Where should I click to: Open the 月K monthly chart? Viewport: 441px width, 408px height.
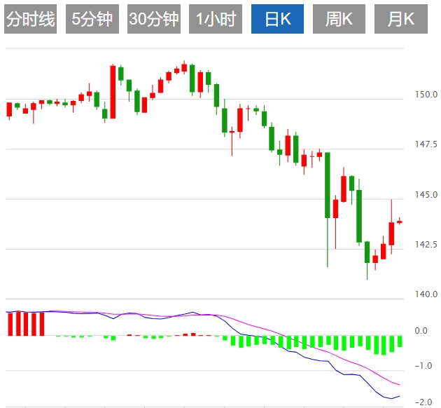pos(401,20)
